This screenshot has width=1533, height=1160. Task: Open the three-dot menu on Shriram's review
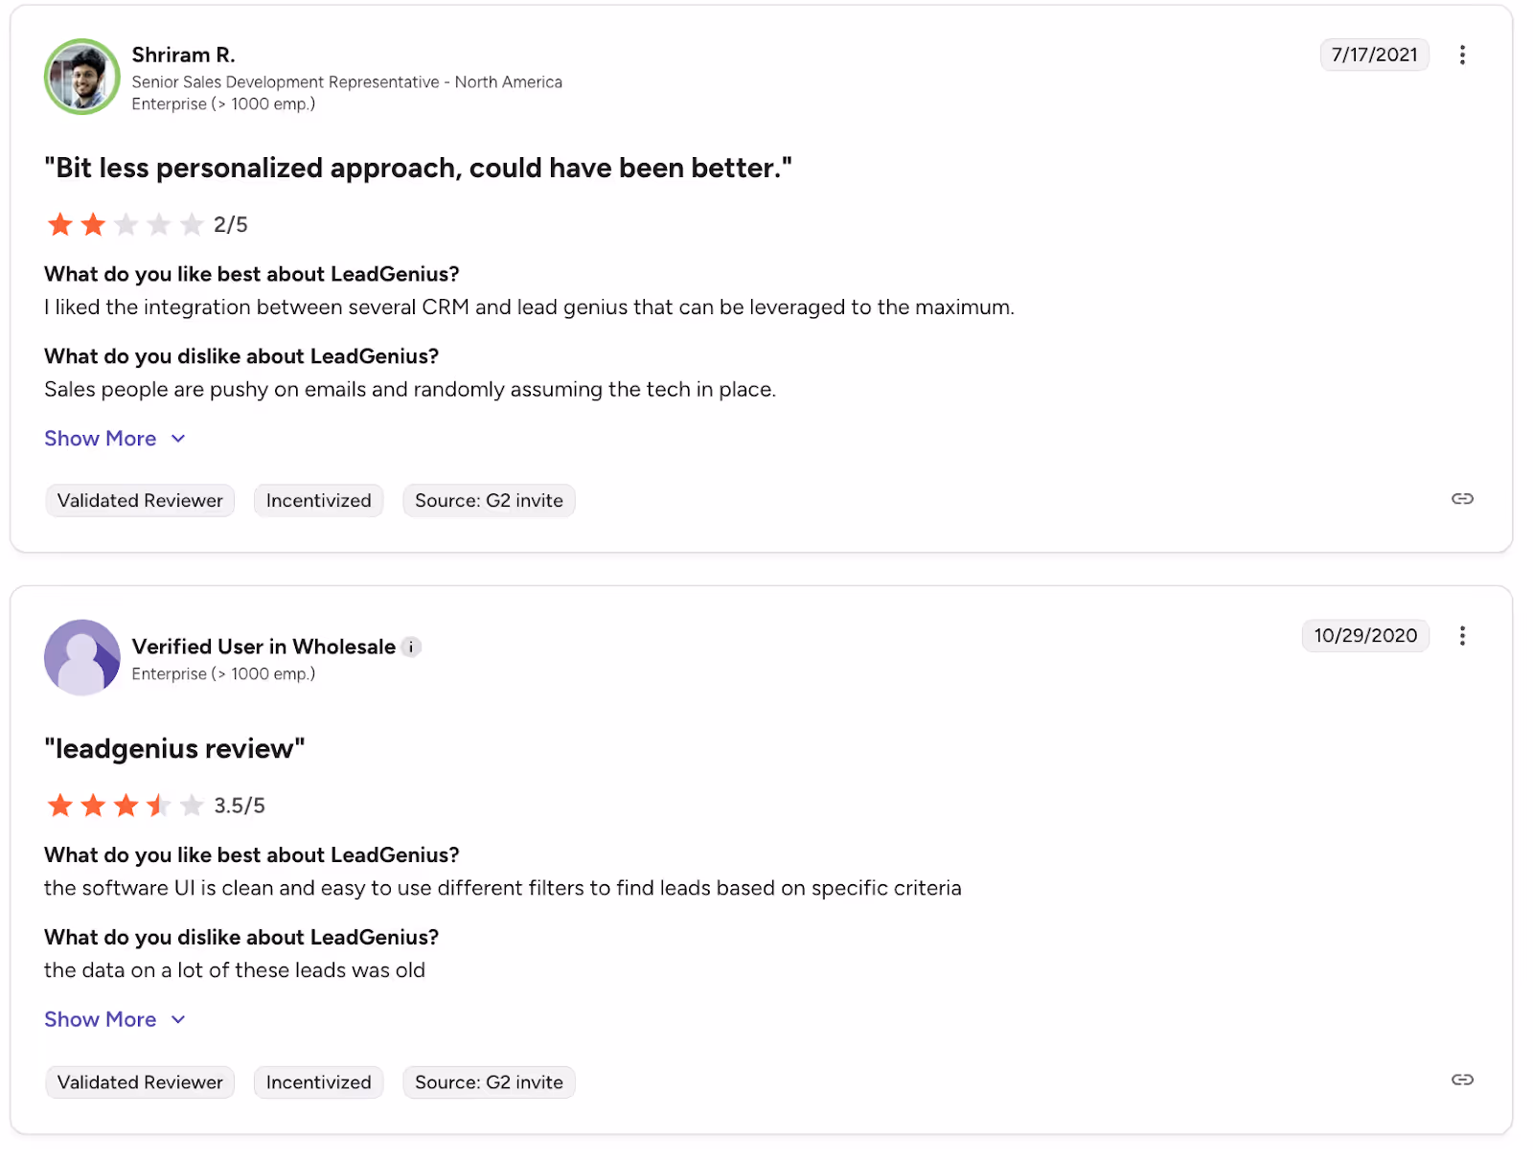(1463, 55)
